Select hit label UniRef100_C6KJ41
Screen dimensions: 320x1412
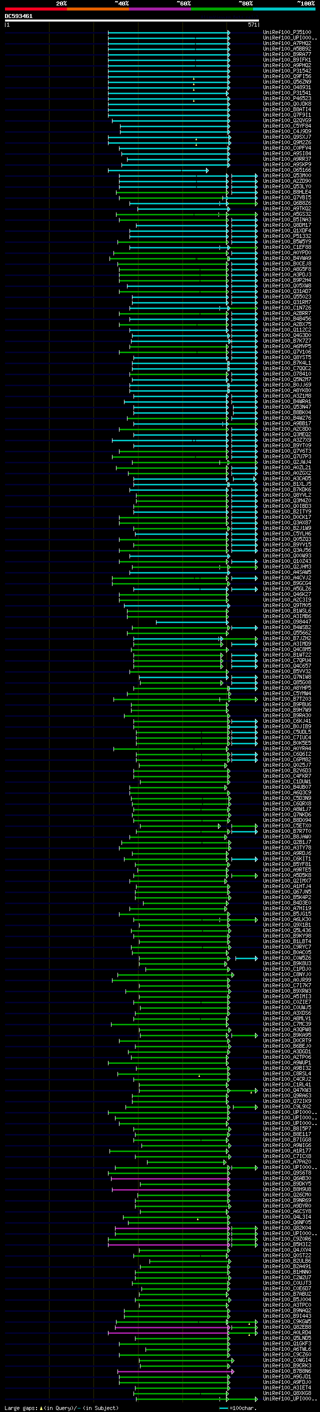(286, 721)
